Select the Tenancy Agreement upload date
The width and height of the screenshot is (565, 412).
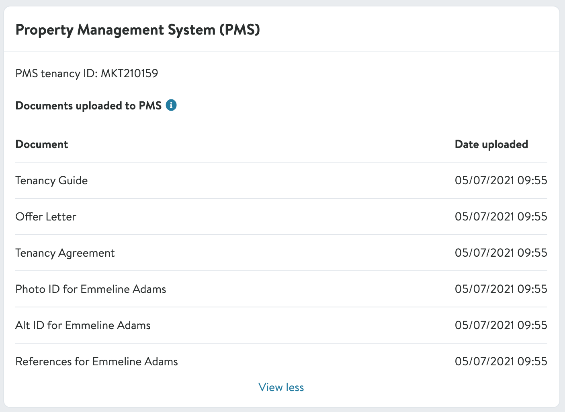pos(501,253)
